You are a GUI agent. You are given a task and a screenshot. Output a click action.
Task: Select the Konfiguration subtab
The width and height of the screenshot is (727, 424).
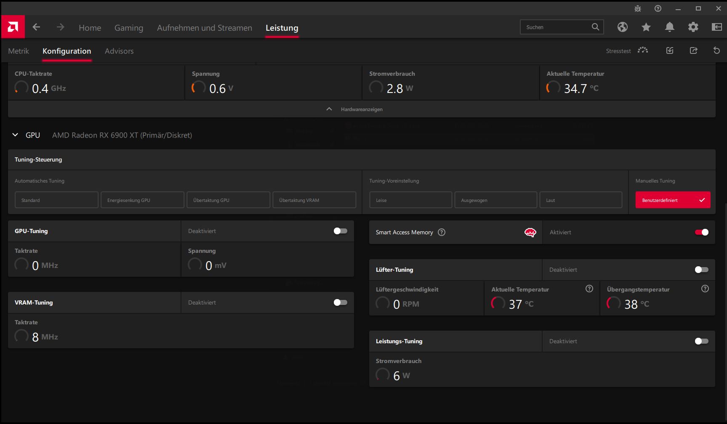(x=67, y=51)
